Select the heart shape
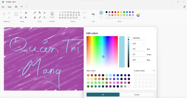The image size is (187, 98). (73, 18)
